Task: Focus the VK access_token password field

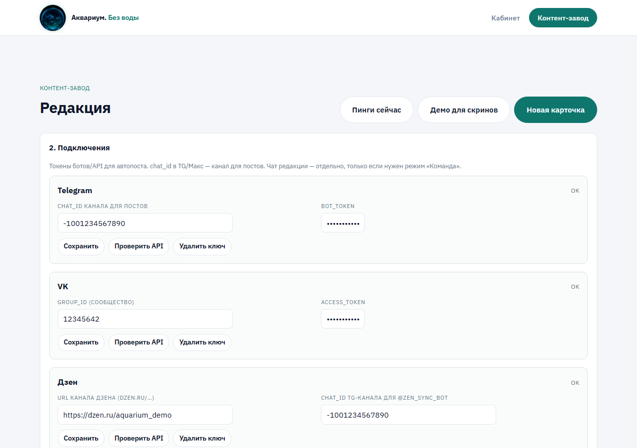Action: [343, 319]
